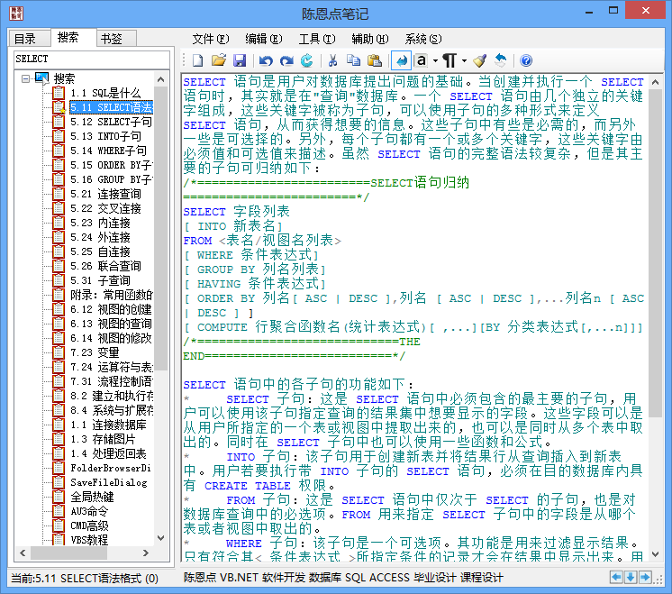The image size is (672, 594).
Task: Click the search box containing SELECT
Action: coord(91,59)
